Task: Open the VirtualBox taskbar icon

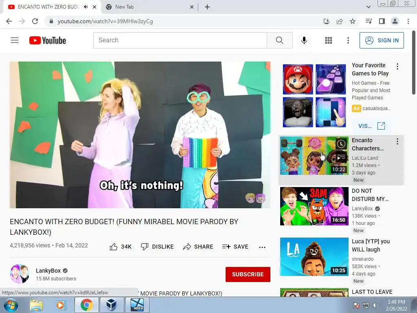Action: [111, 305]
